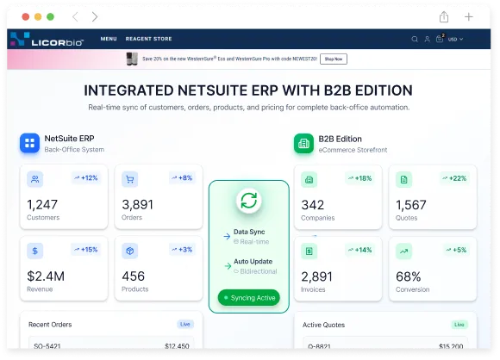
Task: Open a new tab with plus icon
Action: tap(469, 16)
